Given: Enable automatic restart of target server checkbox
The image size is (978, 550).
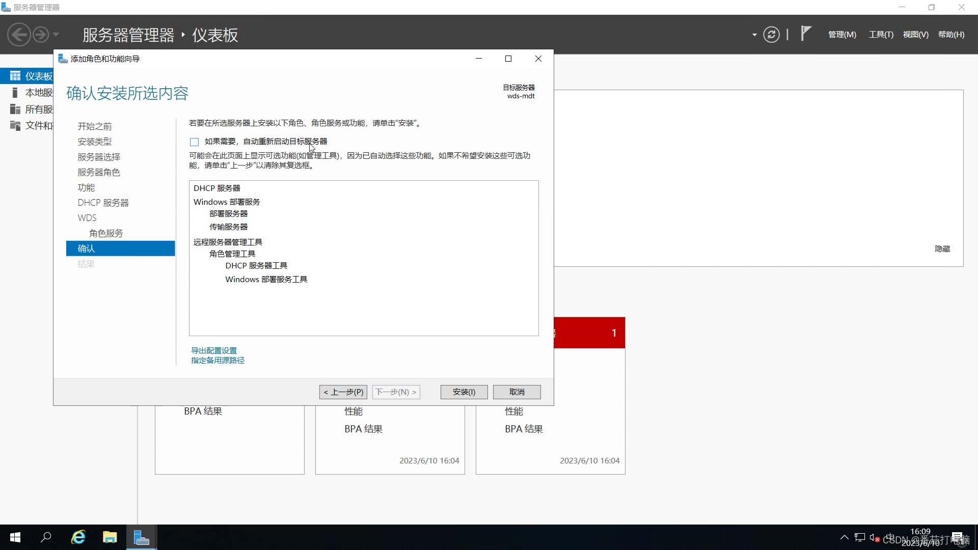Looking at the screenshot, I should click(x=194, y=142).
